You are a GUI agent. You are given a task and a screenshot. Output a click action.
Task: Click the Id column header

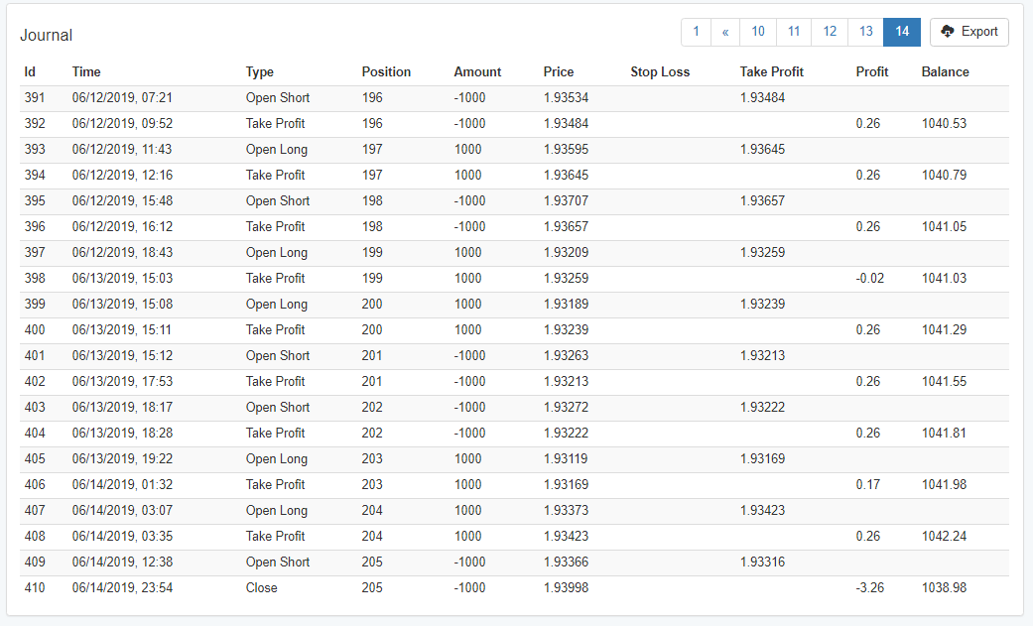pyautogui.click(x=30, y=71)
